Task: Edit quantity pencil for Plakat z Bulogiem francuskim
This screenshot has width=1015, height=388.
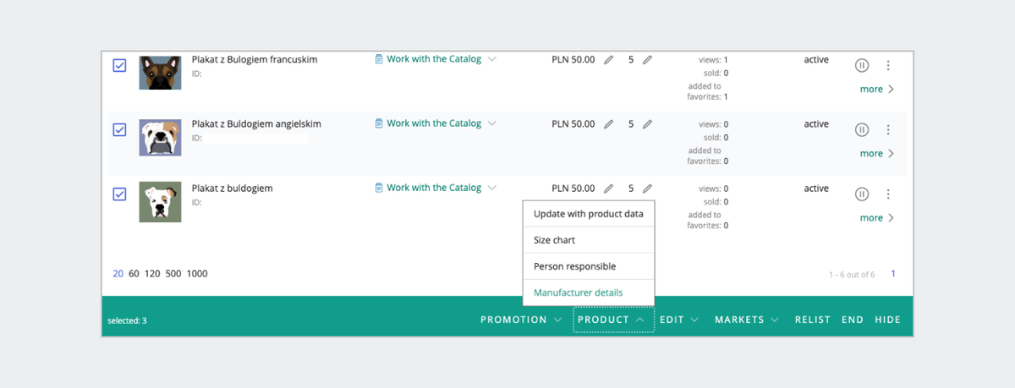Action: click(x=647, y=60)
